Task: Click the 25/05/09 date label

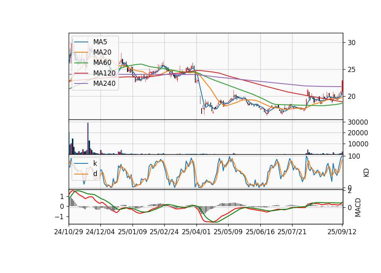Action: coord(228,232)
